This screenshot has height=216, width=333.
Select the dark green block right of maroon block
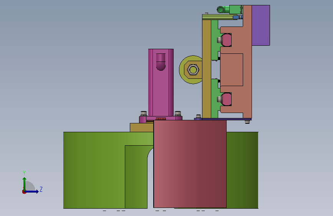242,170
